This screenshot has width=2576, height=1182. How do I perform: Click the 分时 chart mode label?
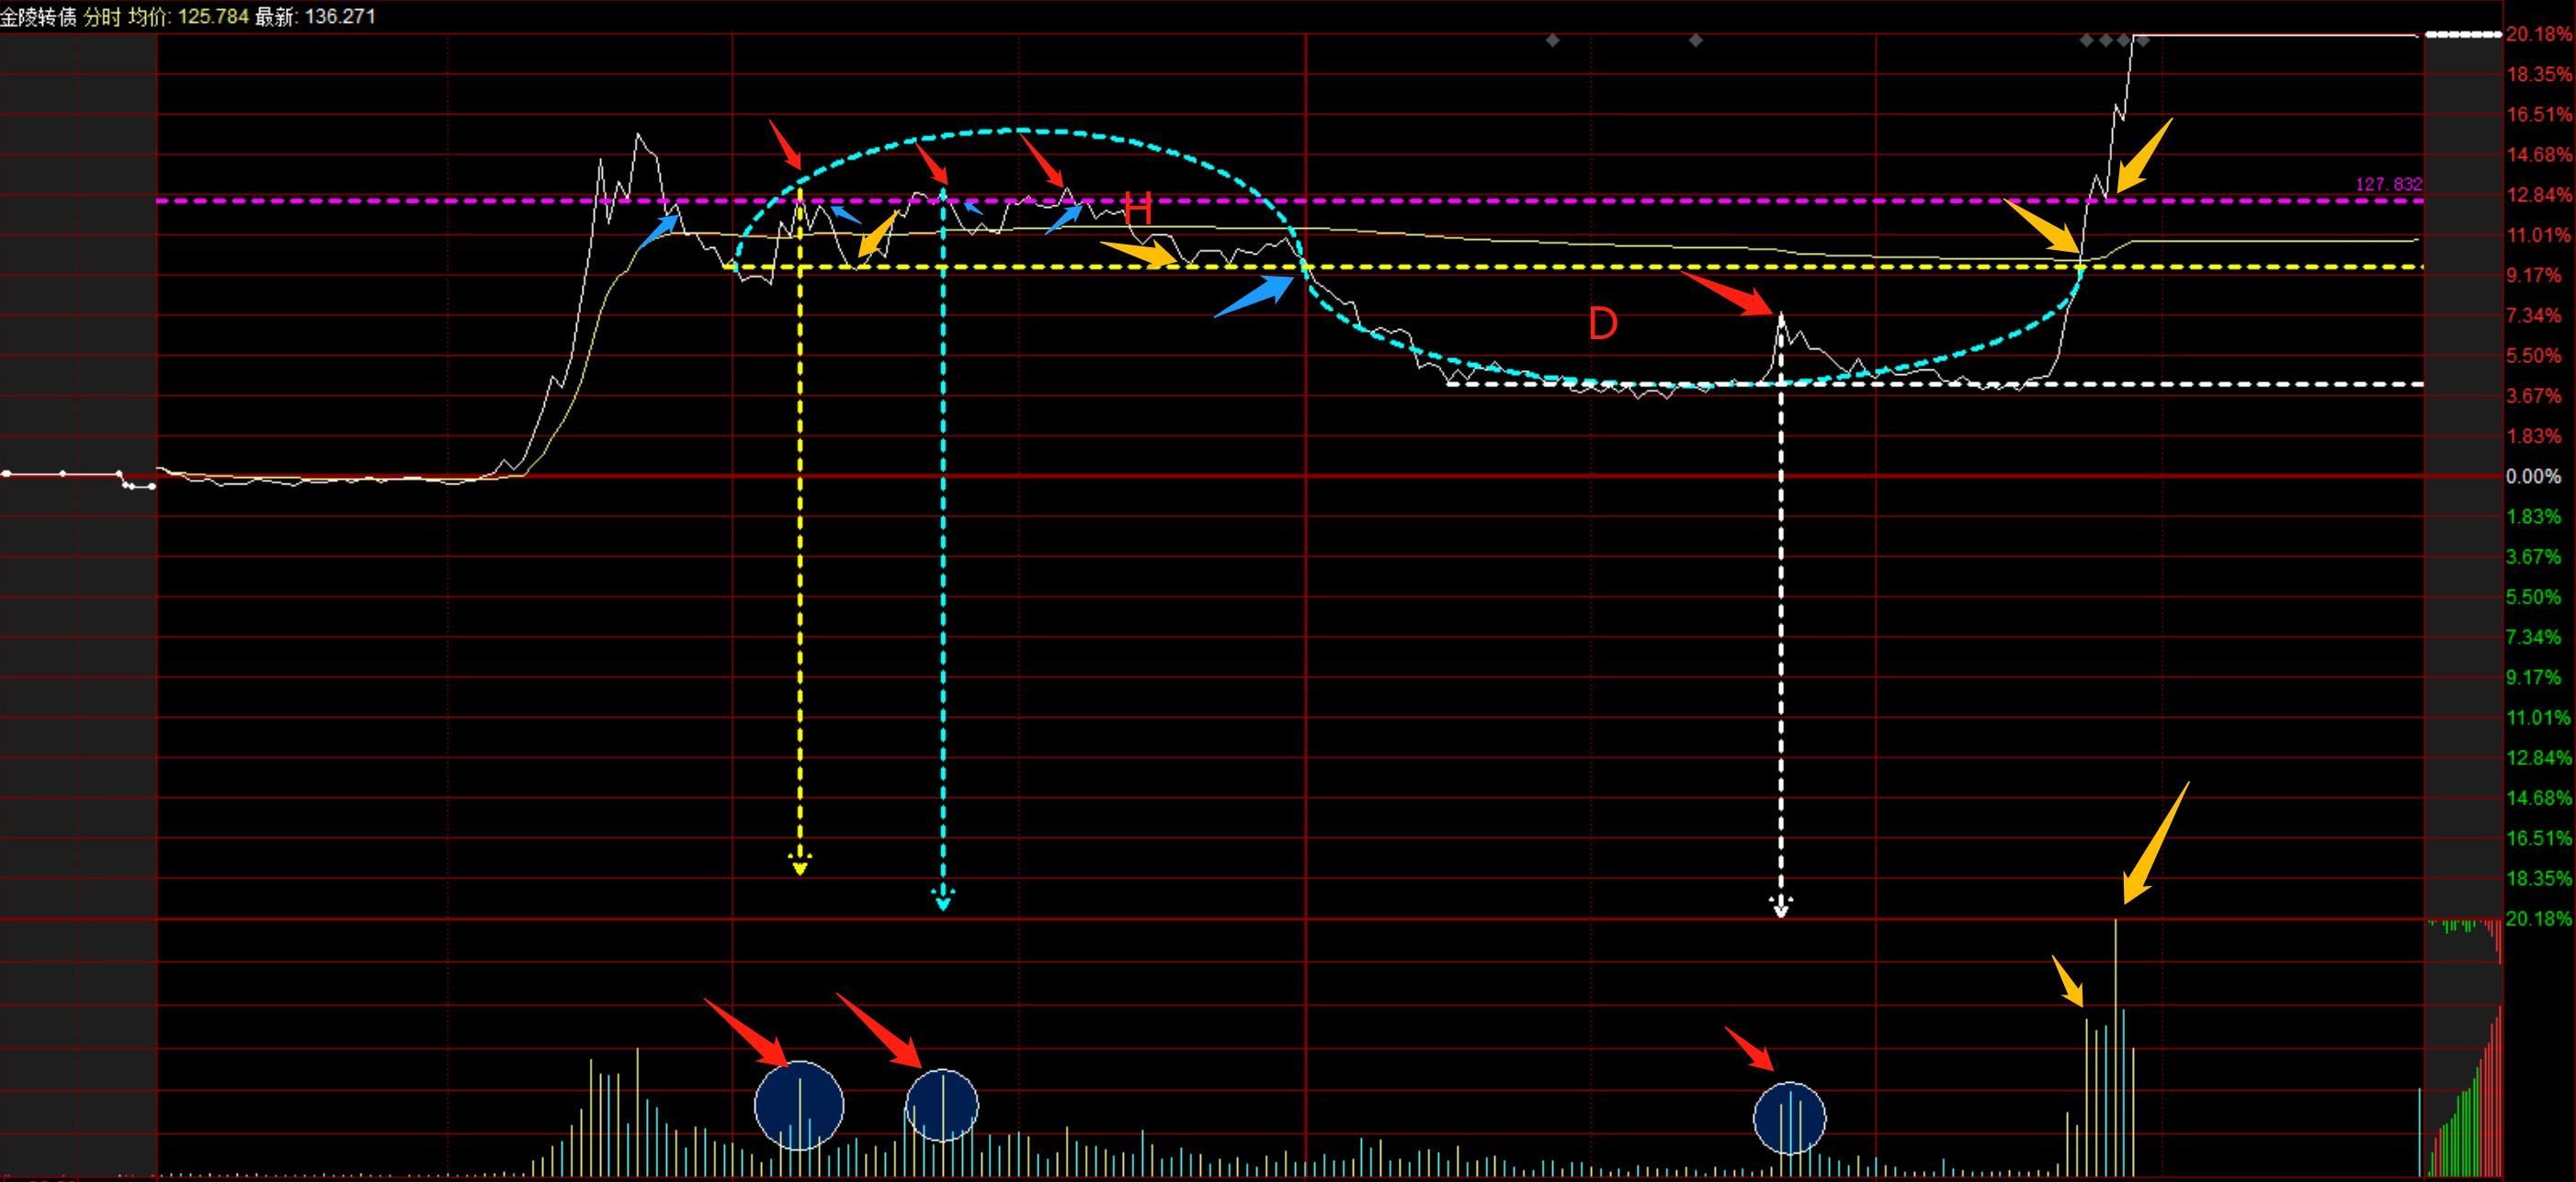point(102,17)
